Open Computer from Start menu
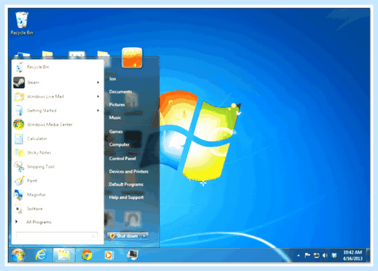 point(119,145)
